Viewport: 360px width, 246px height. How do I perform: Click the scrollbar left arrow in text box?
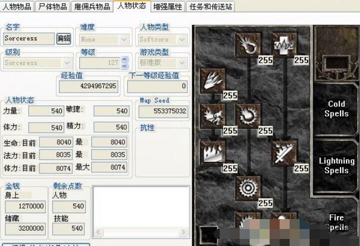coord(98,232)
